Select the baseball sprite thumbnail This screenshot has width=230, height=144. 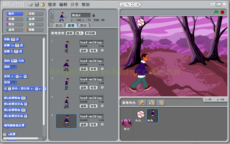141,116
